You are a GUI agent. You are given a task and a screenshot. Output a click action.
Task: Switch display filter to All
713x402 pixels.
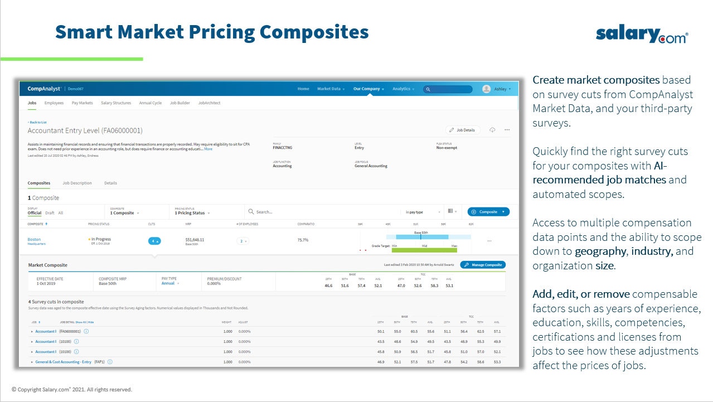pyautogui.click(x=61, y=213)
